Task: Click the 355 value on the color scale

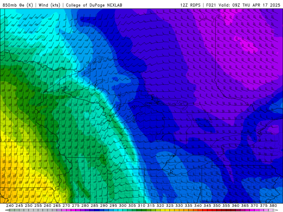Action: pos(226,206)
